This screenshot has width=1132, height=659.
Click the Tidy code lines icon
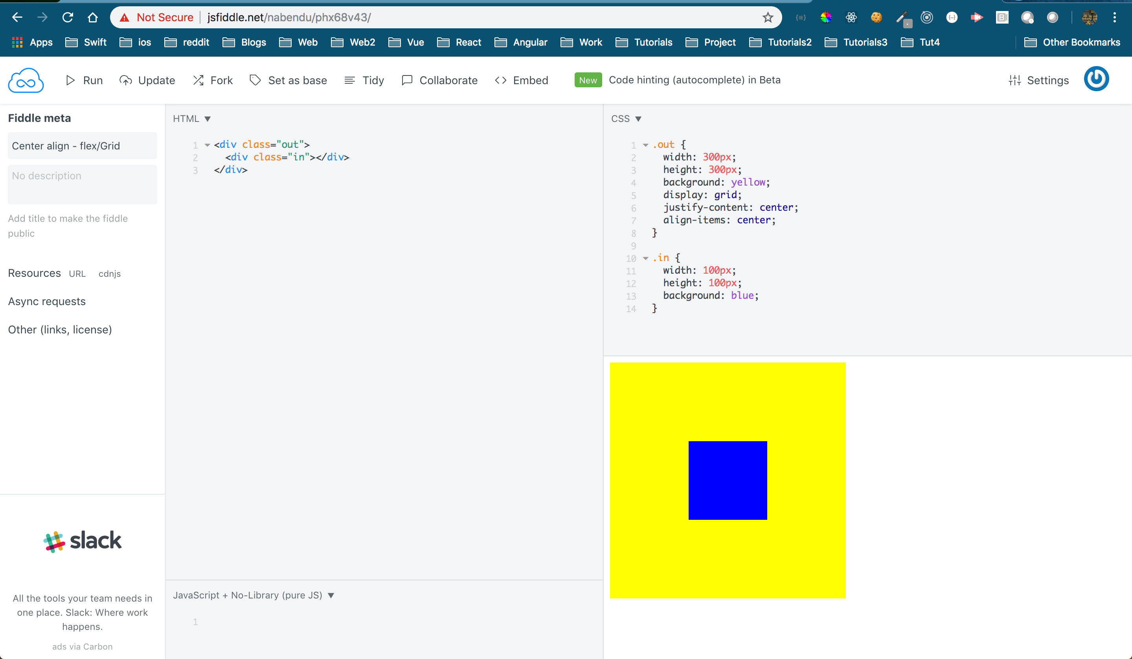(x=349, y=81)
